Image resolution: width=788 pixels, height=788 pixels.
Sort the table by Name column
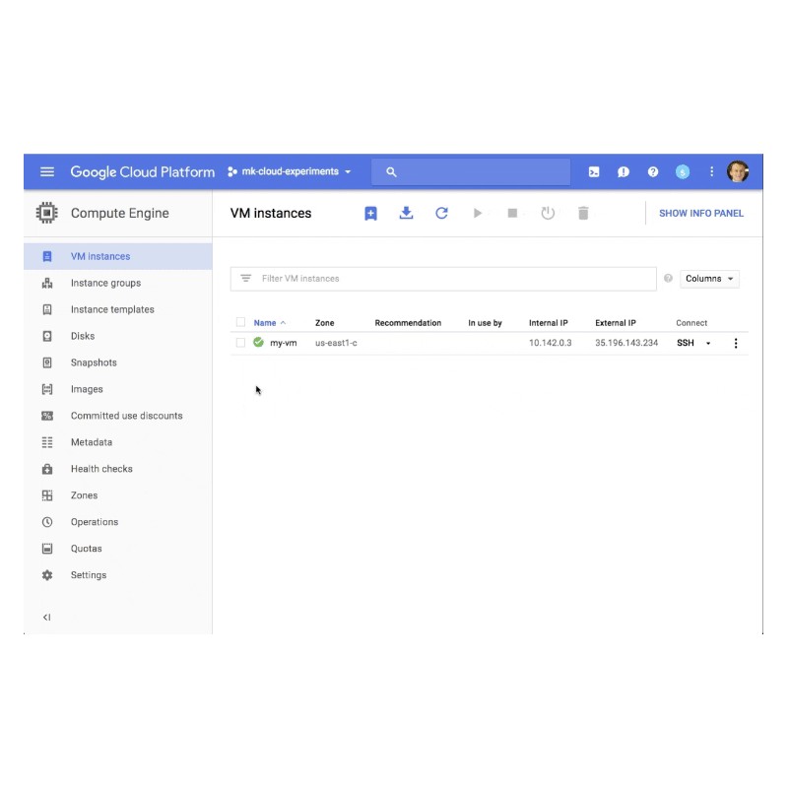(269, 323)
